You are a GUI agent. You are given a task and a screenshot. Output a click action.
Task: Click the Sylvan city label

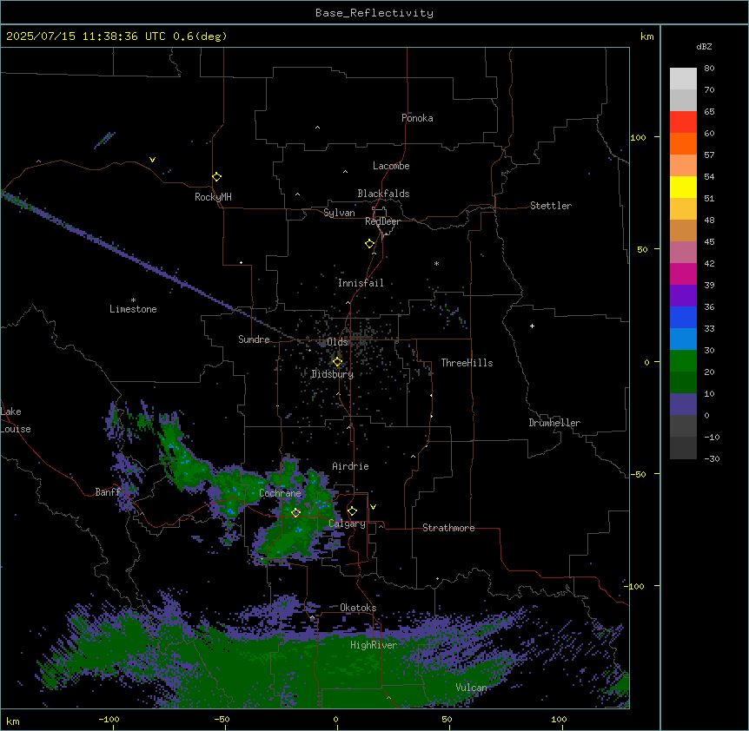339,213
